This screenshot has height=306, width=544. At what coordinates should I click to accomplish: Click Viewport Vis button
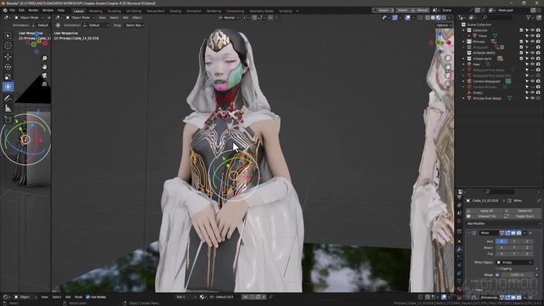pyautogui.click(x=484, y=216)
